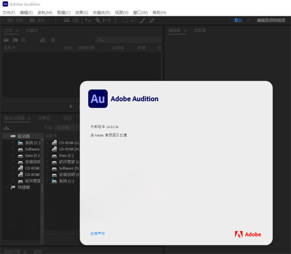Open the 帮助(H) menu

[x=160, y=13]
